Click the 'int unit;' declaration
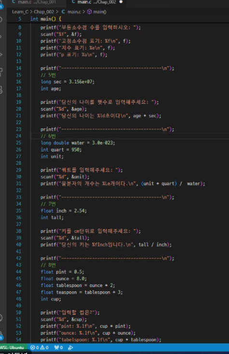229x354 pixels. (52, 156)
